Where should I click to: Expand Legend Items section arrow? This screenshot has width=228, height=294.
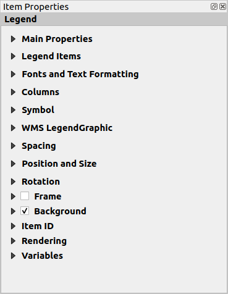point(13,56)
